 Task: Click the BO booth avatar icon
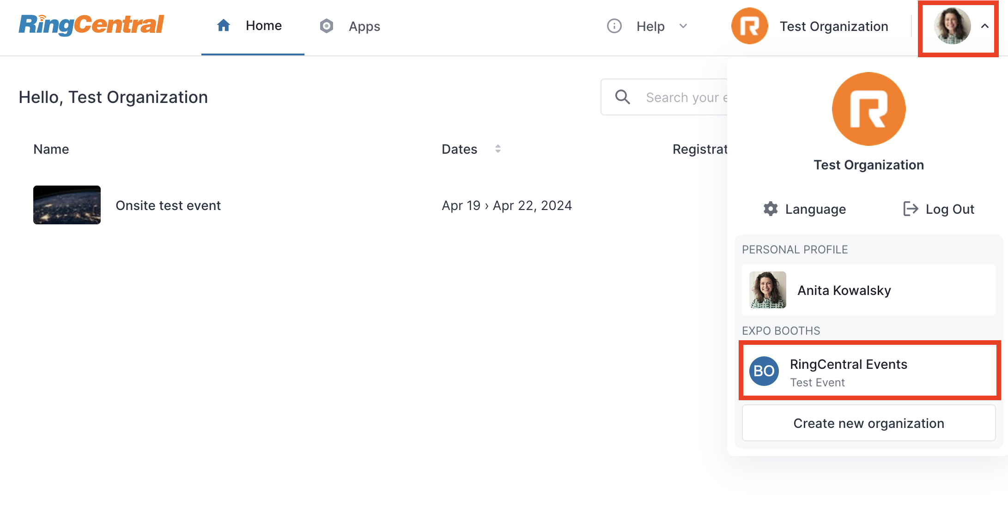pos(764,371)
